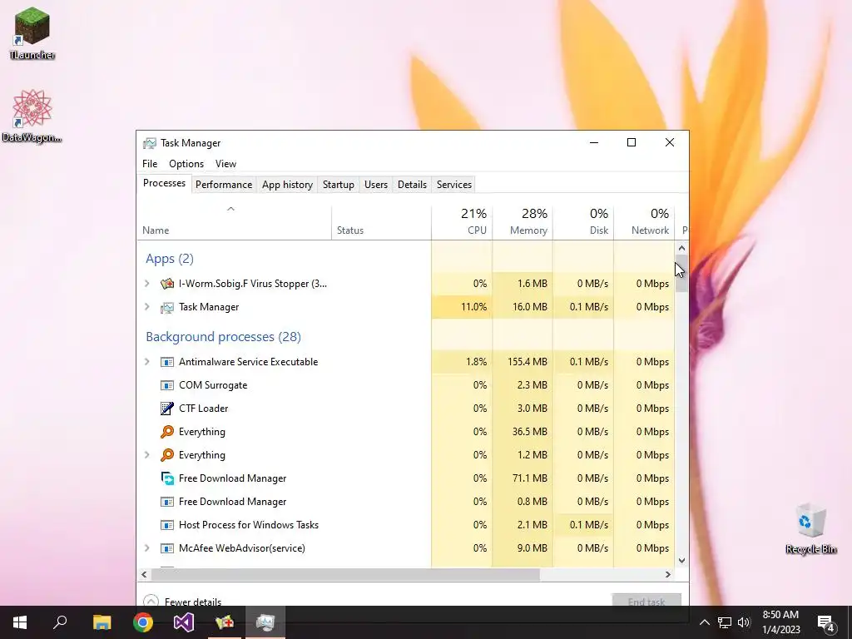852x639 pixels.
Task: Click the Task Manager title bar icon
Action: coord(150,143)
